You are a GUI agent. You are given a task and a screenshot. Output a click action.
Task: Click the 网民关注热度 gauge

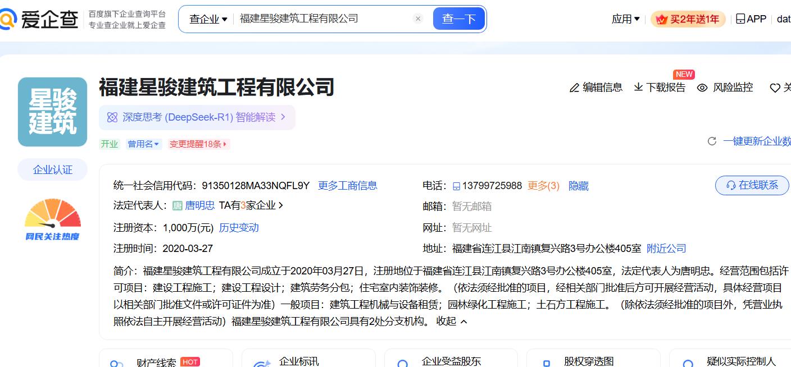tap(53, 220)
